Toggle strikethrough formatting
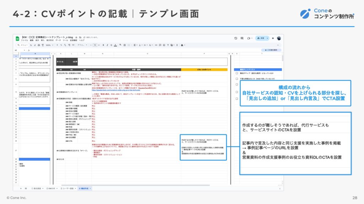This screenshot has width=364, height=204. coord(111,45)
